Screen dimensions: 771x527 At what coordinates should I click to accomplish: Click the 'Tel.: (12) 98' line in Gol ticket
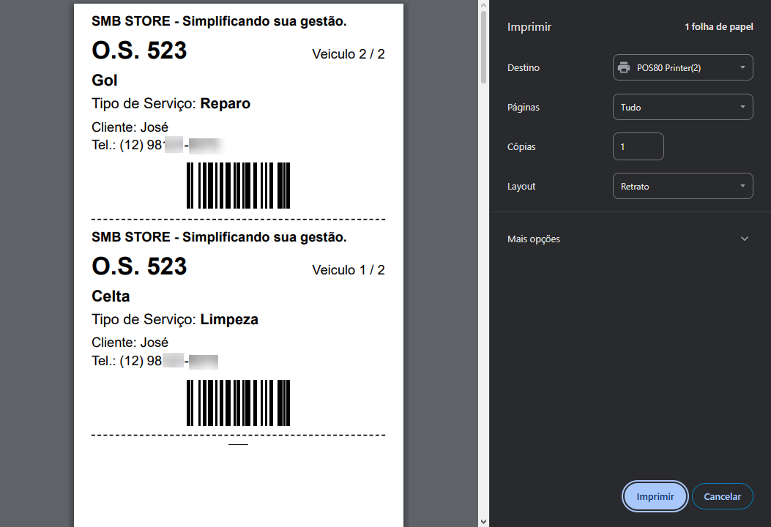pos(157,145)
